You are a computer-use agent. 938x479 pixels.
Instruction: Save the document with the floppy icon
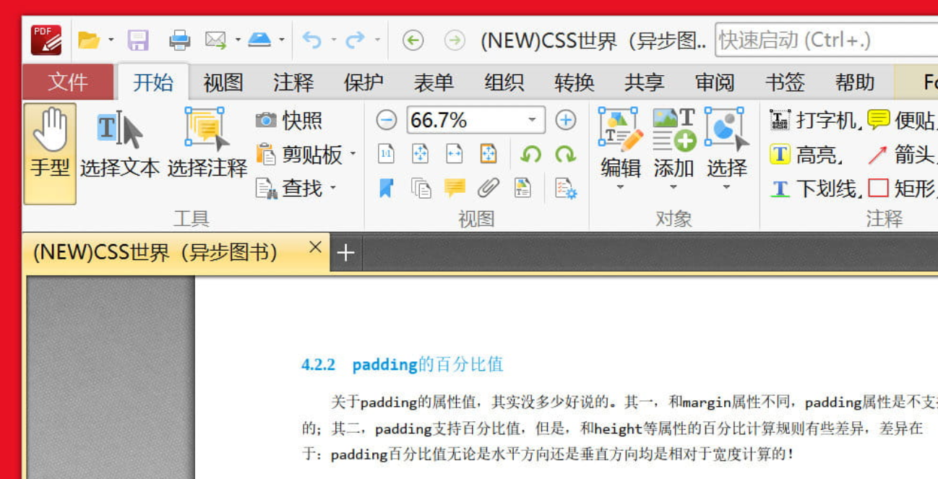pos(138,40)
